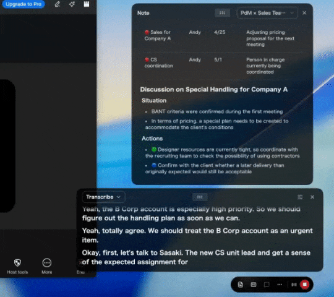The height and width of the screenshot is (297, 334).
Task: Click the special pricing plan bullet point
Action: [x=217, y=124]
